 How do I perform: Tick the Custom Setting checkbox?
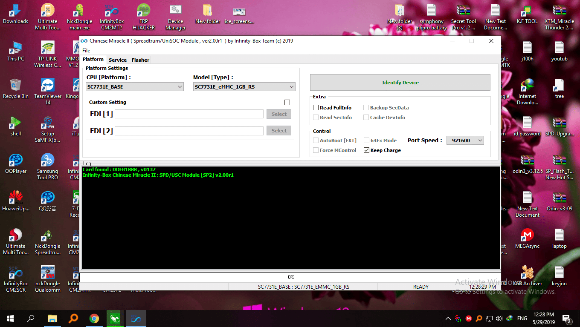click(x=287, y=102)
